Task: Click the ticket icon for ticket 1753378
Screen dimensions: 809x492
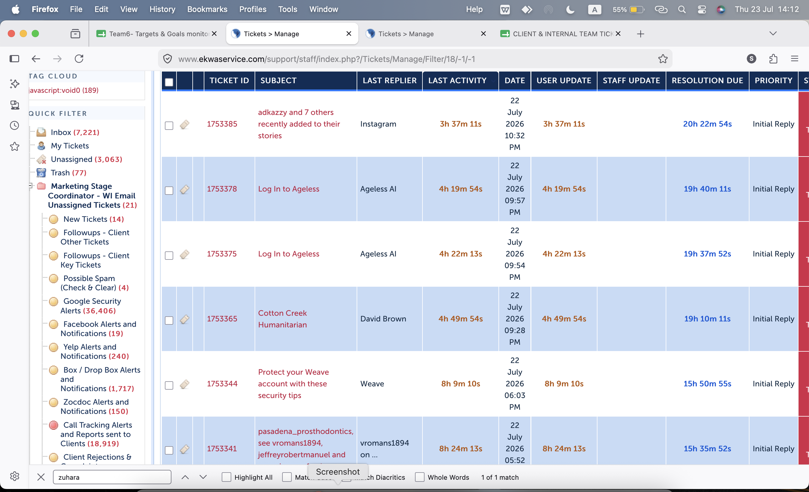Action: (x=185, y=189)
